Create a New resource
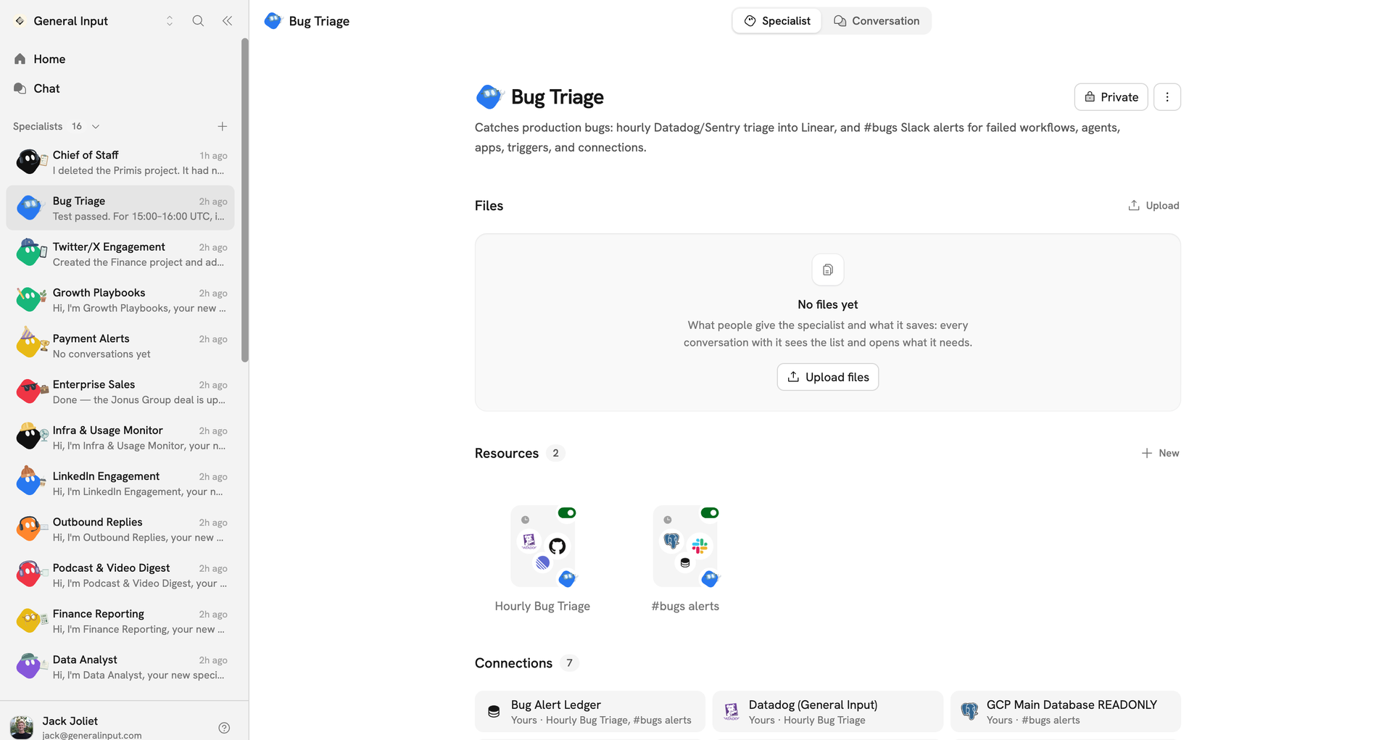Screen dimensions: 1392x740 (1160, 453)
